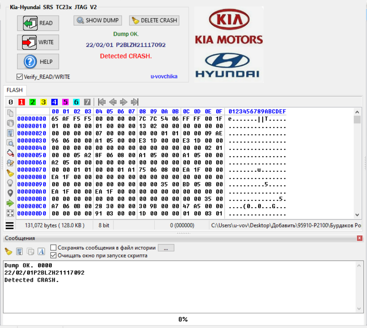
Task: Click the '...' history file browse button
Action: point(166,248)
